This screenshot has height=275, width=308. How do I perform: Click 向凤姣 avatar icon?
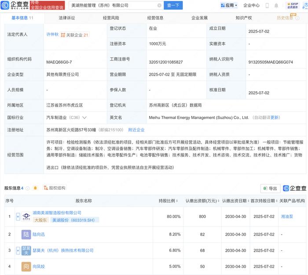(26, 267)
